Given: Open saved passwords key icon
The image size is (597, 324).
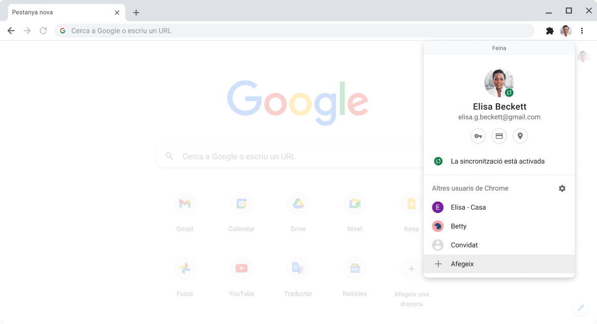Looking at the screenshot, I should pyautogui.click(x=478, y=136).
